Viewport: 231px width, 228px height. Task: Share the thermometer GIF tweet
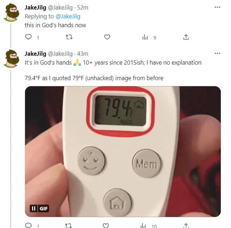[186, 225]
